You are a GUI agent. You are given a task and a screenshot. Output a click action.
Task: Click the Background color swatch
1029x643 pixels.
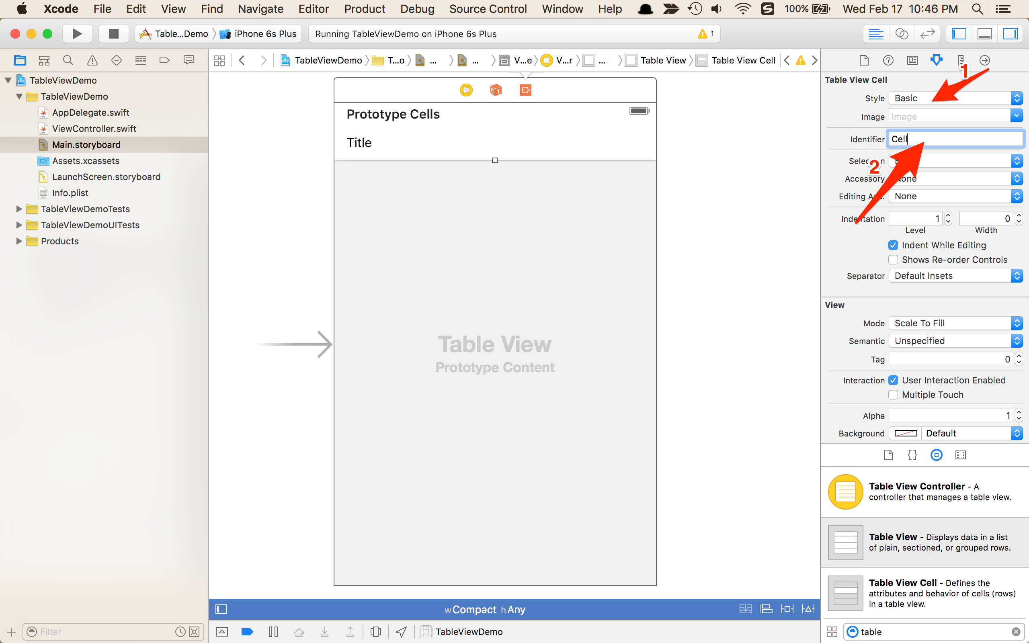[x=905, y=433]
